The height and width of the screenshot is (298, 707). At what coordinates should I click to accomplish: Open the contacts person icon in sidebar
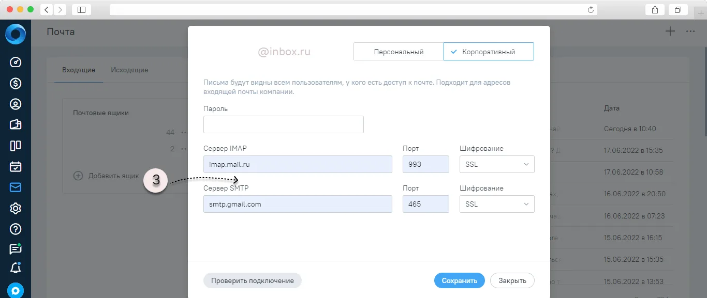[16, 104]
